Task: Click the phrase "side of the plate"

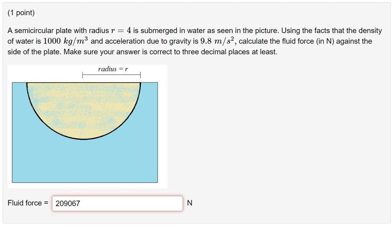Action: 33,52
